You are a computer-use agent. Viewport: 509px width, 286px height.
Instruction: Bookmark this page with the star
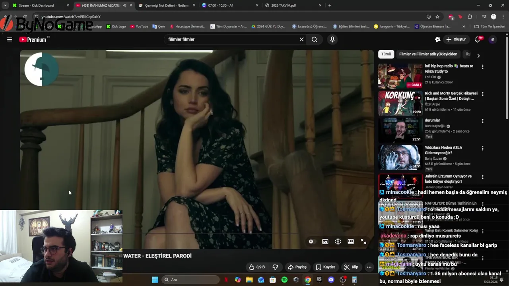coord(437,17)
